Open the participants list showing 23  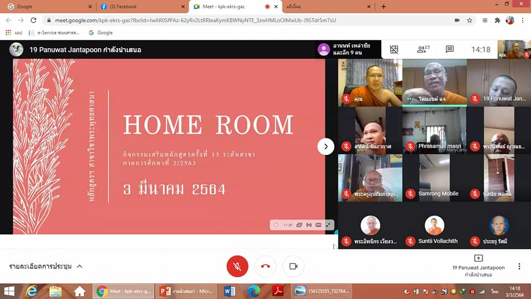(x=423, y=49)
